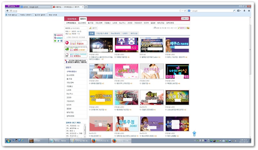The width and height of the screenshot is (258, 150).
Task: Click the 최강 후원업소 banner
Action: click(76, 55)
